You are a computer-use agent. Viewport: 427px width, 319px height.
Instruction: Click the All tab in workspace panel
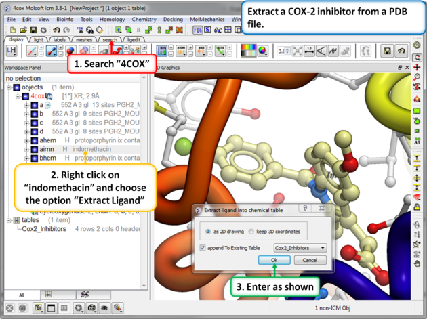point(22,295)
